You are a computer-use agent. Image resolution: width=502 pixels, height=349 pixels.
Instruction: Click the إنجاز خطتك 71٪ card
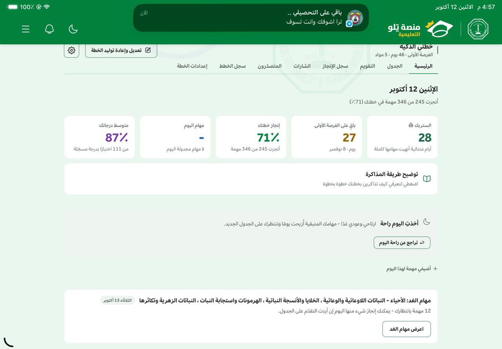[251, 137]
